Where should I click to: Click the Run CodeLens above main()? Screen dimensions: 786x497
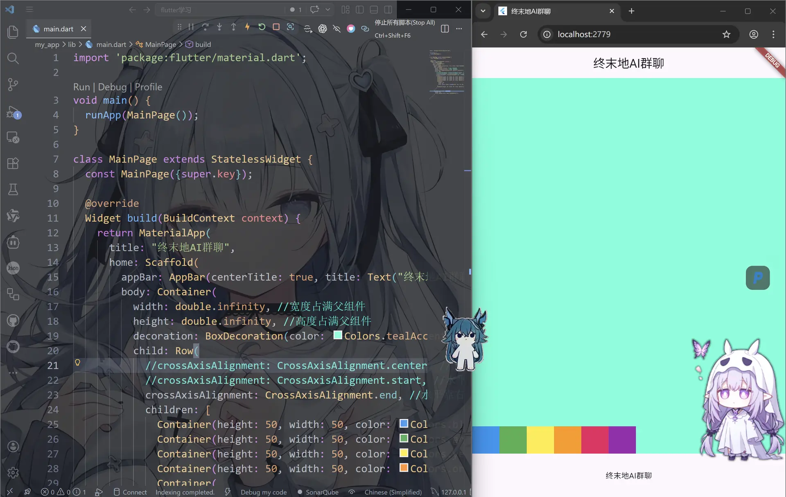pyautogui.click(x=81, y=87)
